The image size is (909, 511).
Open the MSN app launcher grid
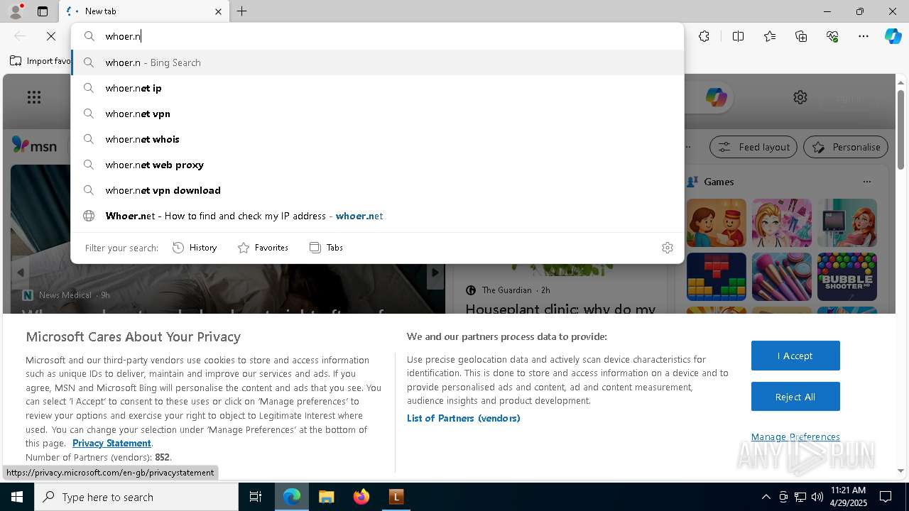point(34,97)
